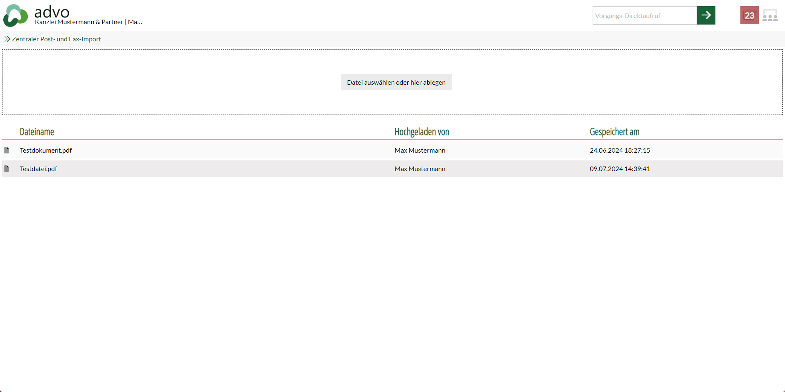785x392 pixels.
Task: Click Max Mustermann in the Testdokument.pdf row
Action: pyautogui.click(x=420, y=151)
